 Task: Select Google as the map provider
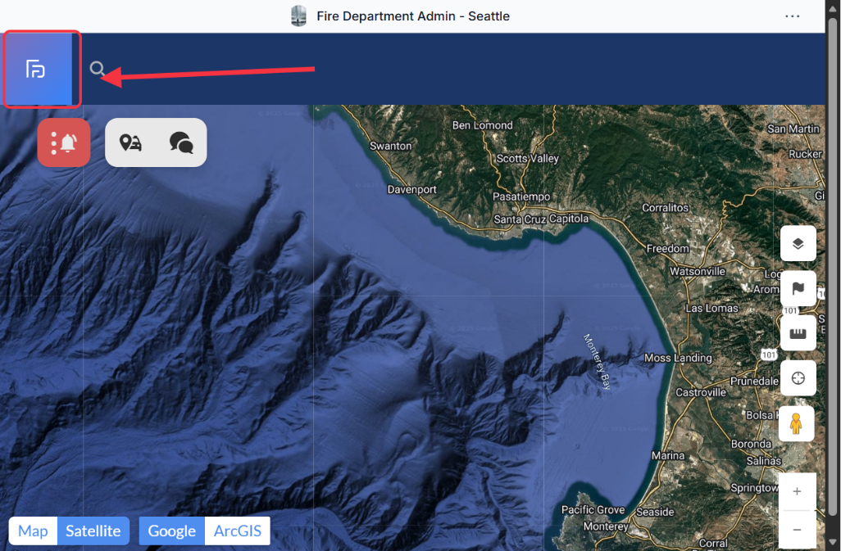click(x=171, y=531)
